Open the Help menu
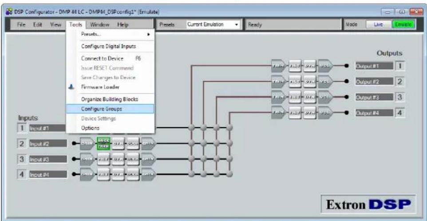 tap(123, 24)
